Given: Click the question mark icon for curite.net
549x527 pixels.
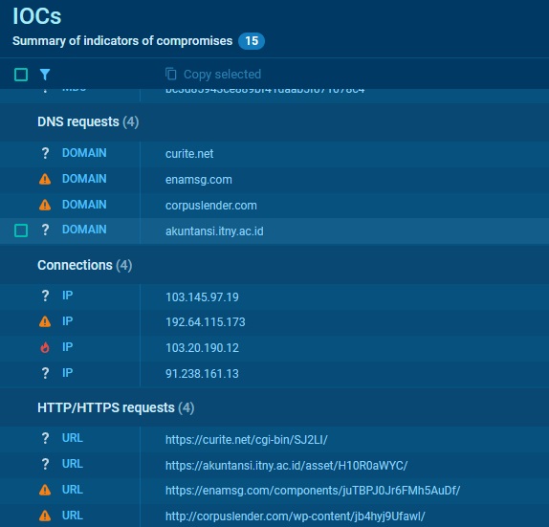Looking at the screenshot, I should (45, 153).
